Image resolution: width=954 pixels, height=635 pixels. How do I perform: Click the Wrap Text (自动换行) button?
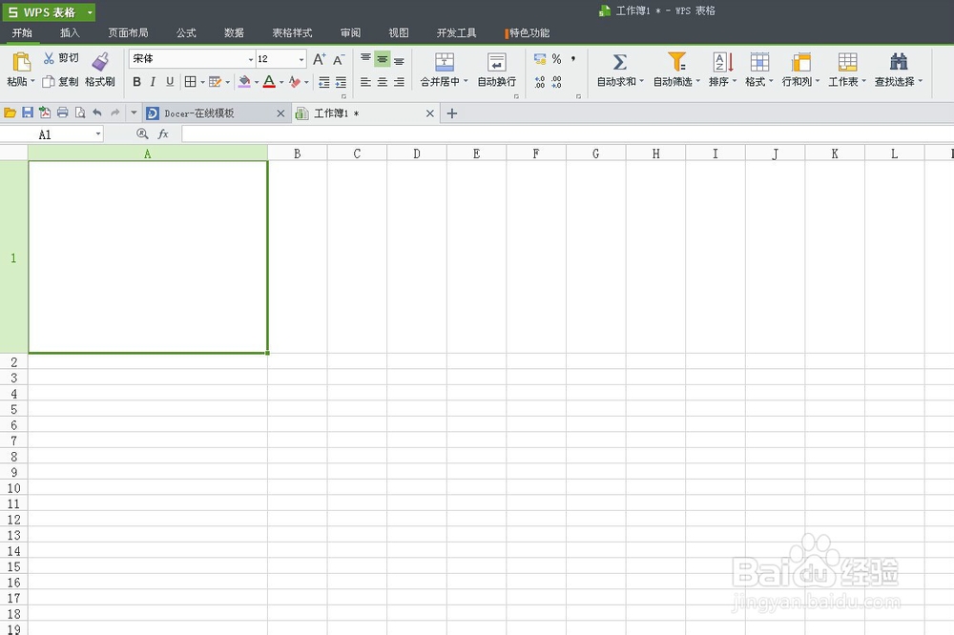496,70
